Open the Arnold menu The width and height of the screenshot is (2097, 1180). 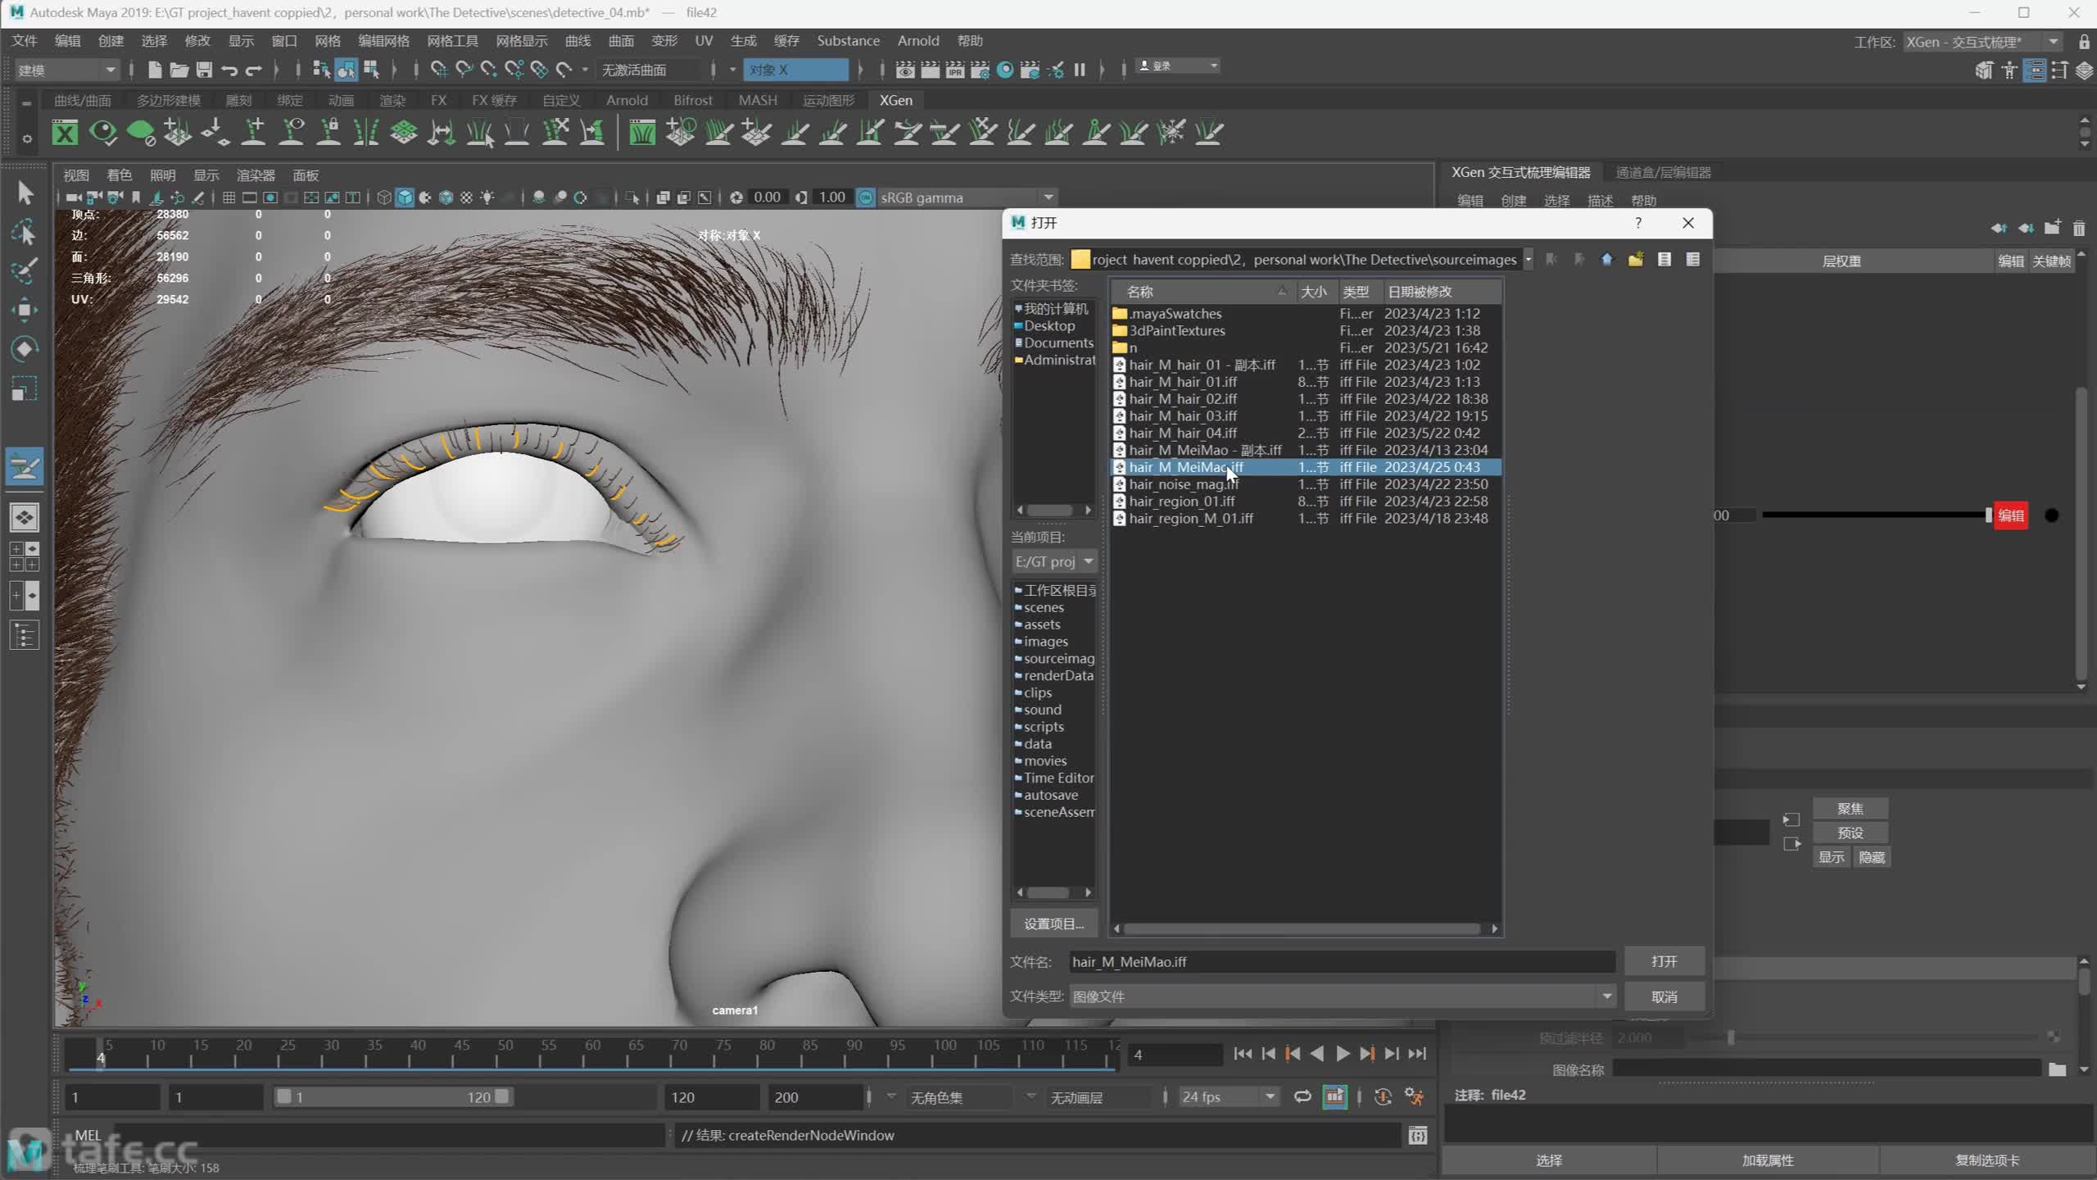point(917,40)
